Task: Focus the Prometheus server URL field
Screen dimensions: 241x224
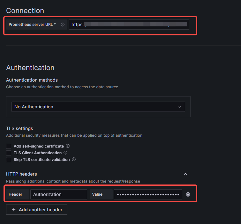Action: point(129,25)
